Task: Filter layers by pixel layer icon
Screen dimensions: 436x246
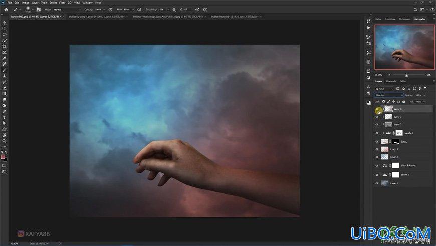Action: pyautogui.click(x=398, y=89)
